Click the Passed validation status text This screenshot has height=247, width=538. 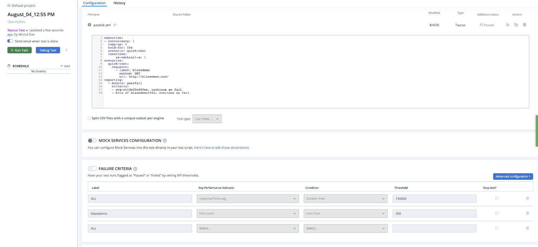tap(489, 25)
